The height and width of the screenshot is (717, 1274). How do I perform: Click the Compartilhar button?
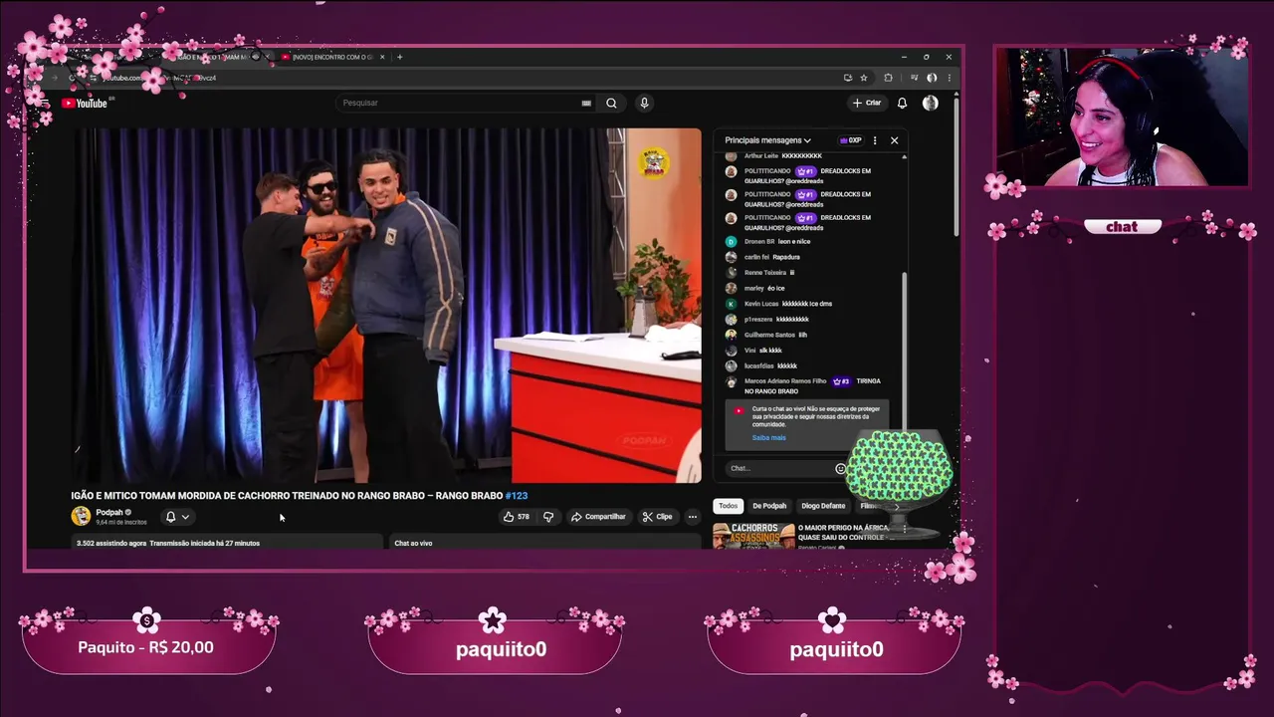coord(598,517)
